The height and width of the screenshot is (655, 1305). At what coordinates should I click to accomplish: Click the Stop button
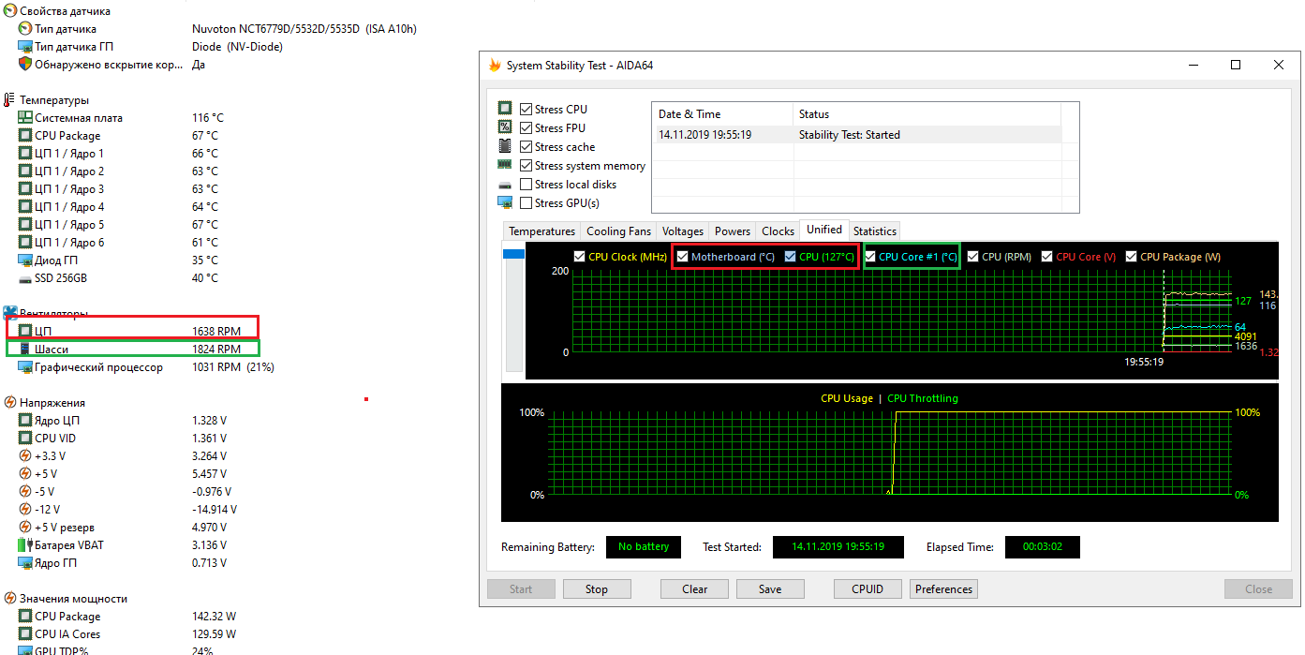tap(597, 589)
